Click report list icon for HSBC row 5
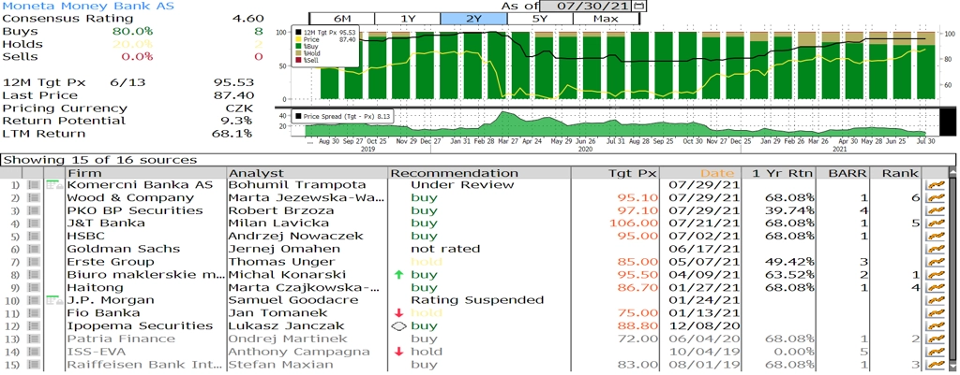The width and height of the screenshot is (960, 375). point(34,237)
